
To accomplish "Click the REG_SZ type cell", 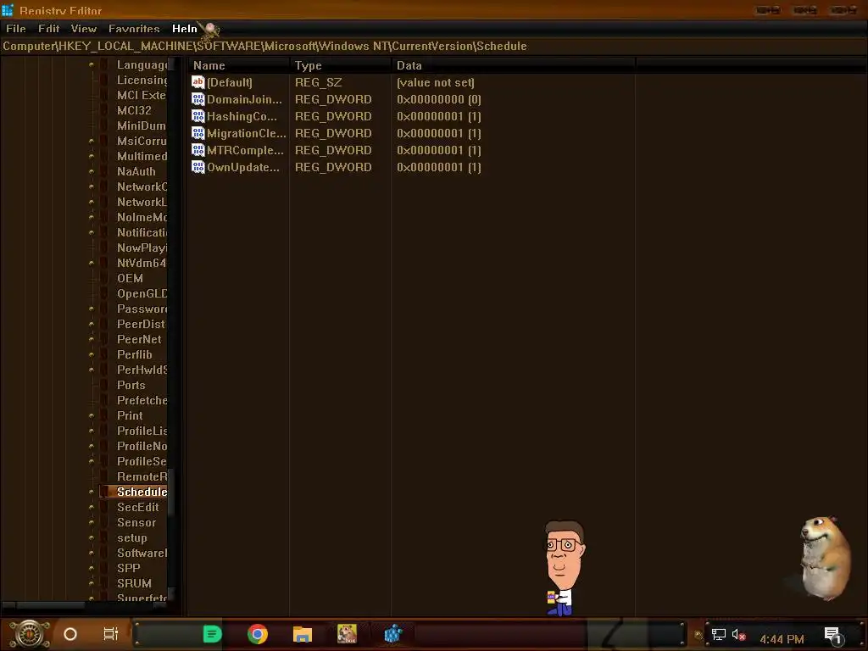I will [319, 82].
